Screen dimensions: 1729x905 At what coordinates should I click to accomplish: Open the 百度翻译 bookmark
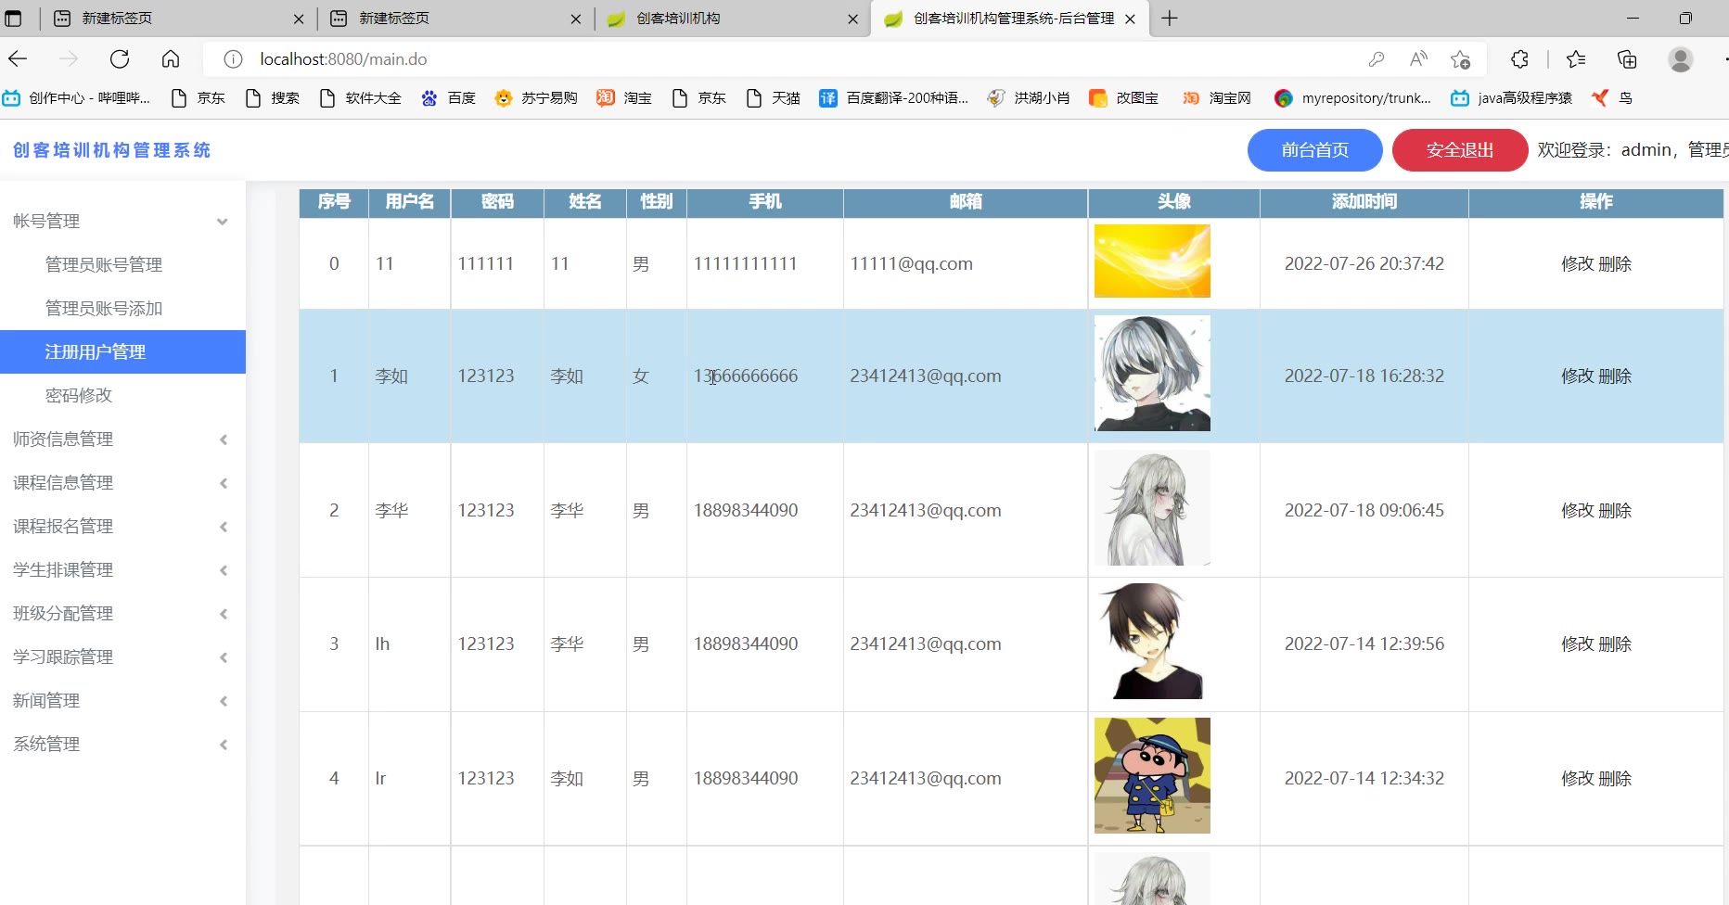click(894, 98)
